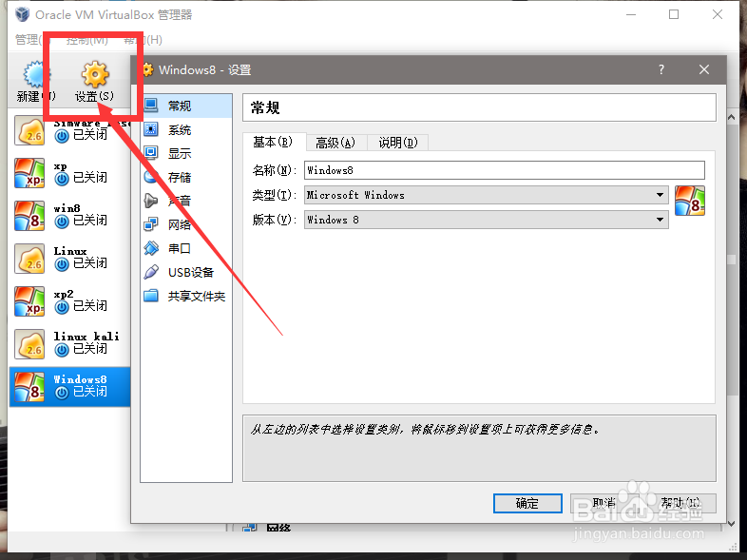Click the power state icon of the win8 VM
The image size is (747, 560).
tap(62, 222)
